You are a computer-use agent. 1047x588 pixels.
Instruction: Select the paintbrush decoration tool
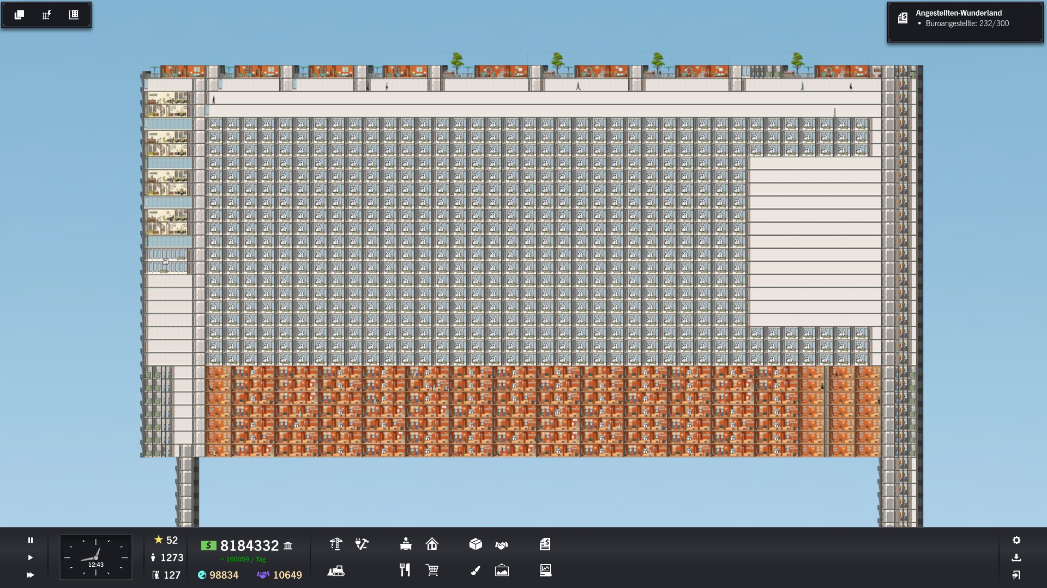click(x=476, y=570)
